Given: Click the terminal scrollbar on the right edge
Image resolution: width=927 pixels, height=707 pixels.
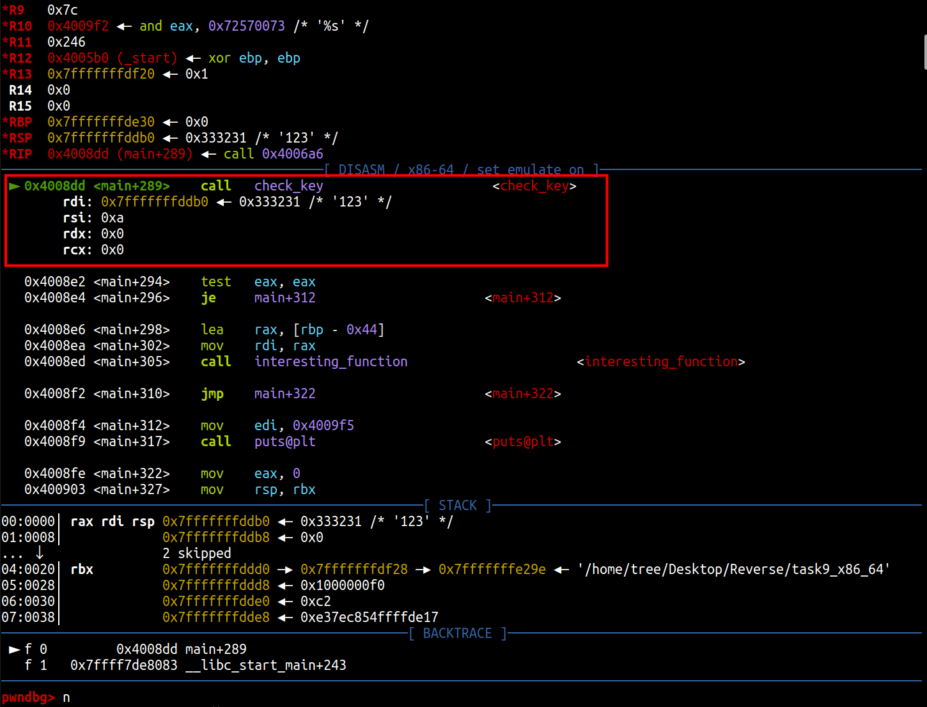Looking at the screenshot, I should tap(924, 51).
